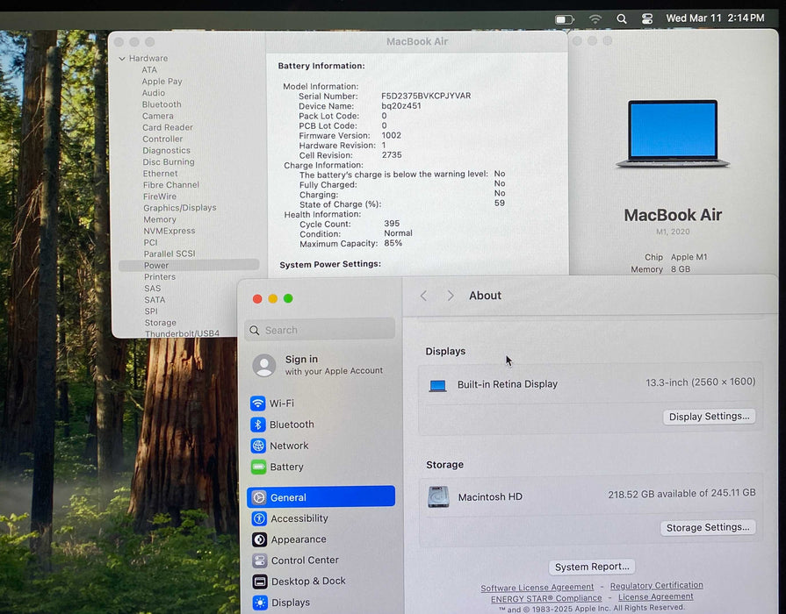Select Graphics/Displays in hardware list

(180, 208)
